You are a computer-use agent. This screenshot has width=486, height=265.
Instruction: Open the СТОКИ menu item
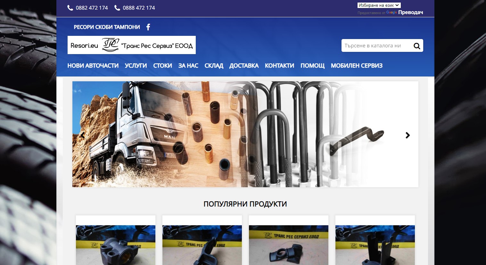[162, 66]
